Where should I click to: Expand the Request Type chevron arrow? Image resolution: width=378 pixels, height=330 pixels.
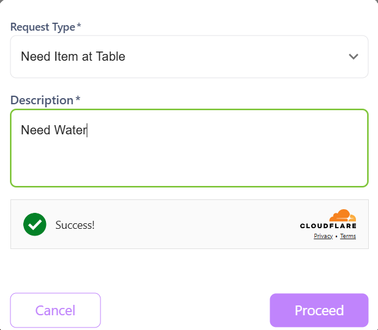[x=353, y=57]
